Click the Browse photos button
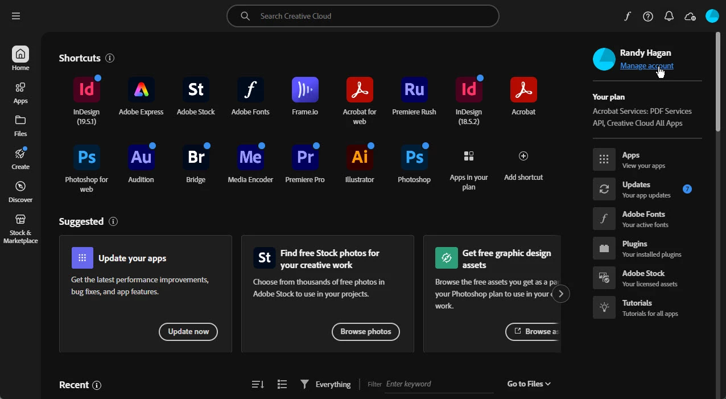The height and width of the screenshot is (399, 726). point(366,332)
